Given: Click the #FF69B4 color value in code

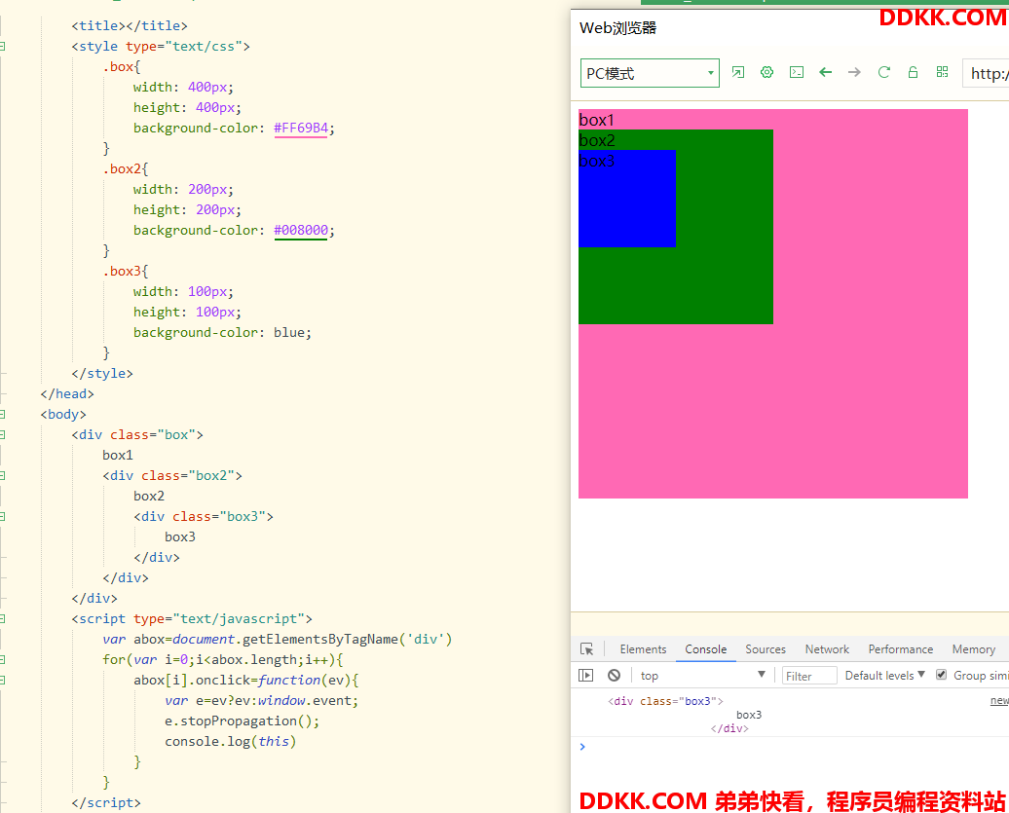Looking at the screenshot, I should pyautogui.click(x=301, y=128).
